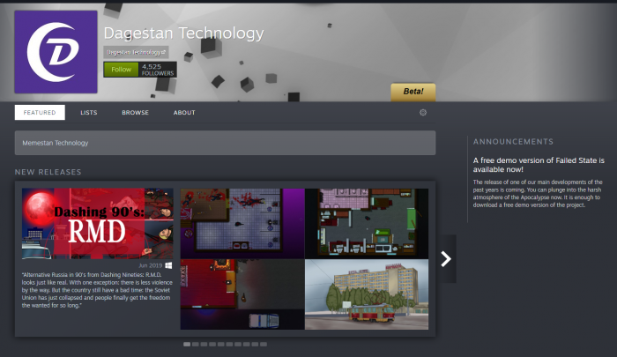Click the Jun 2019 release date
617x357 pixels.
tap(151, 265)
